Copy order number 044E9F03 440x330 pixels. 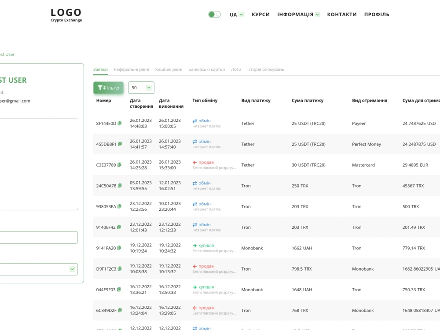[x=119, y=290]
